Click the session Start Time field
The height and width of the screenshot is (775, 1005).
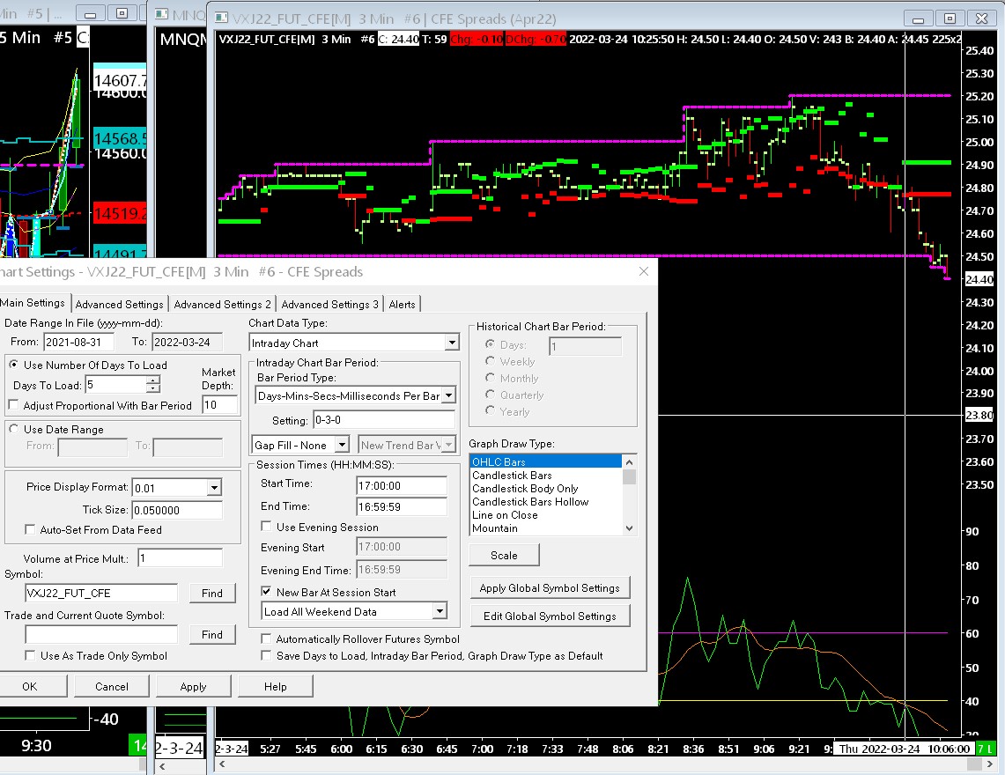(401, 484)
